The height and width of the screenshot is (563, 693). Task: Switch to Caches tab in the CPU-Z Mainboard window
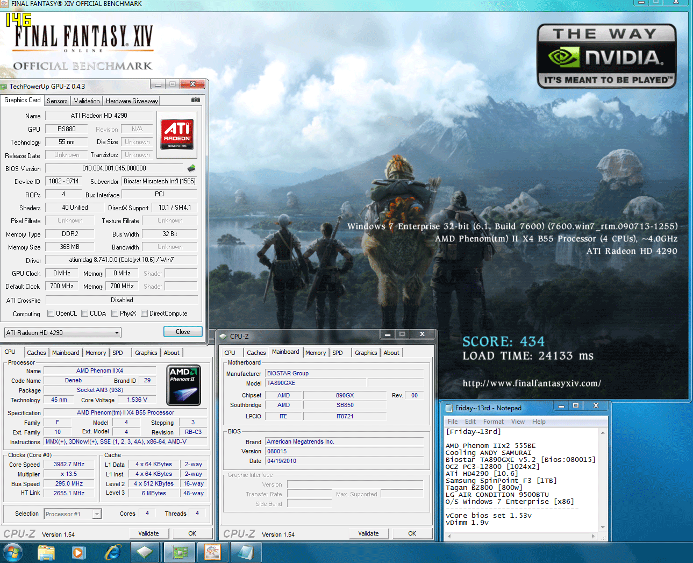[x=256, y=353]
